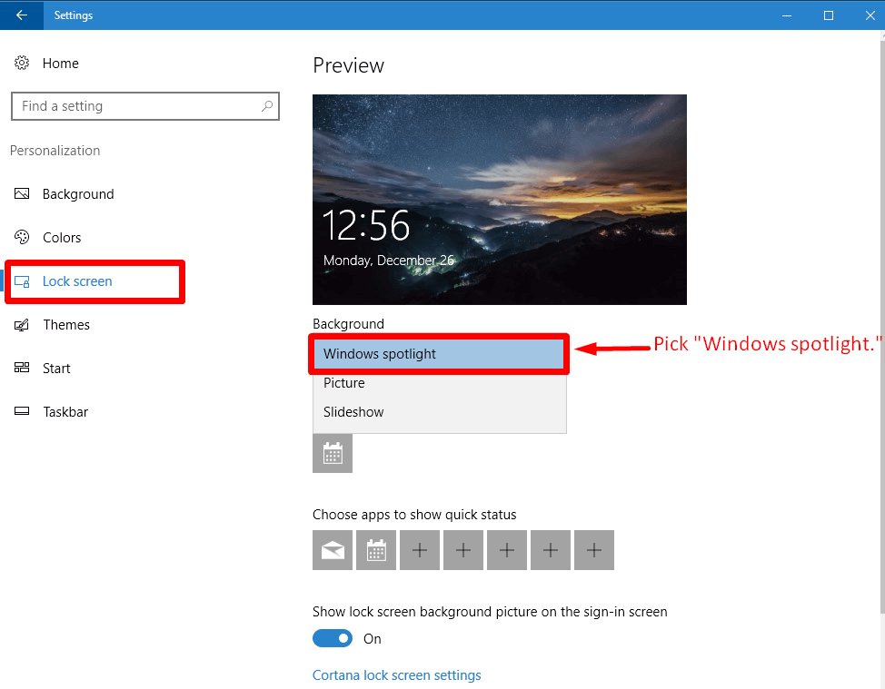The width and height of the screenshot is (885, 689).
Task: Open Cortana lock screen settings link
Action: tap(397, 674)
